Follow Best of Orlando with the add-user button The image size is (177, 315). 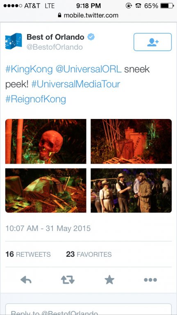coord(152,42)
